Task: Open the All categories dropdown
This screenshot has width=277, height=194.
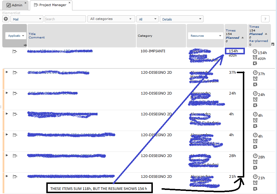Action: [x=111, y=19]
